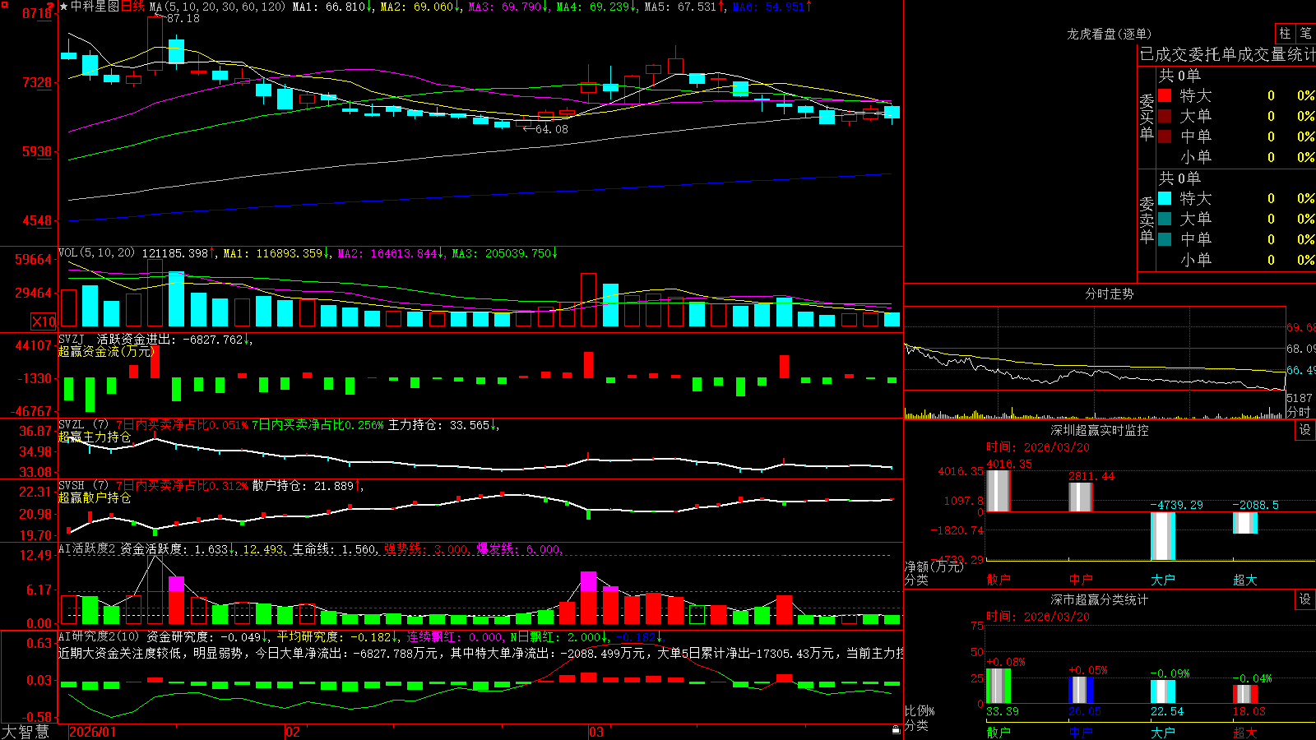Click the green 散户 bar in 深市超赢分类统计

pos(998,686)
